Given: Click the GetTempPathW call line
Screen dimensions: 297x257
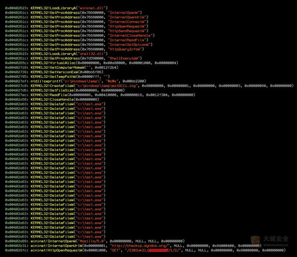Looking at the screenshot, I should 70,76.
